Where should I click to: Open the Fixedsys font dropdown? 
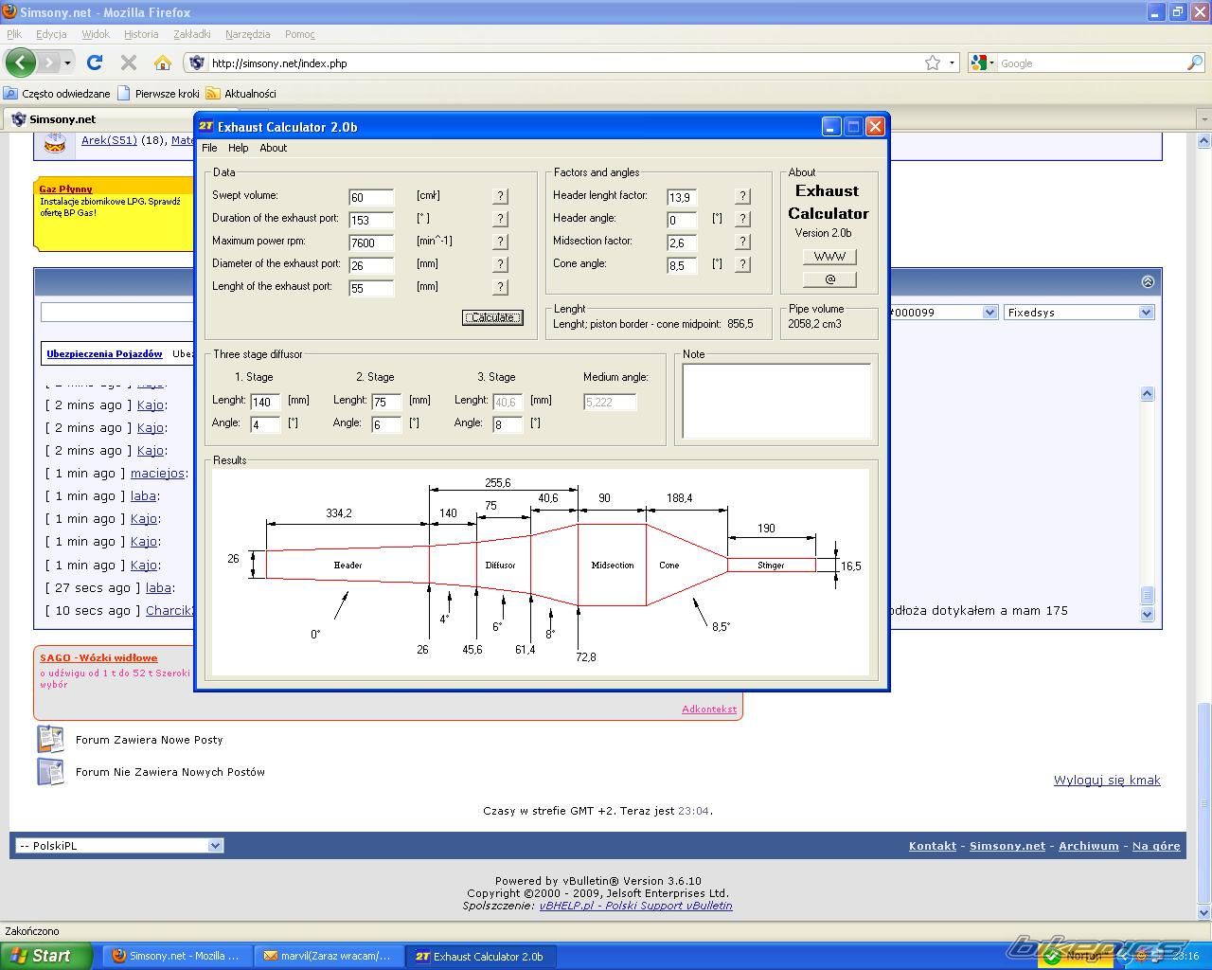[1146, 313]
